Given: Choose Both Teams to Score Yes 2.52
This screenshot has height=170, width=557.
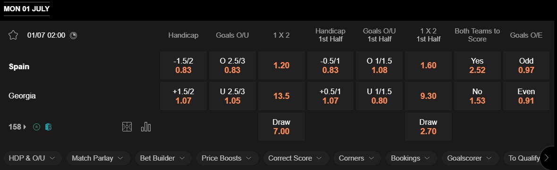Looking at the screenshot, I should click(477, 65).
